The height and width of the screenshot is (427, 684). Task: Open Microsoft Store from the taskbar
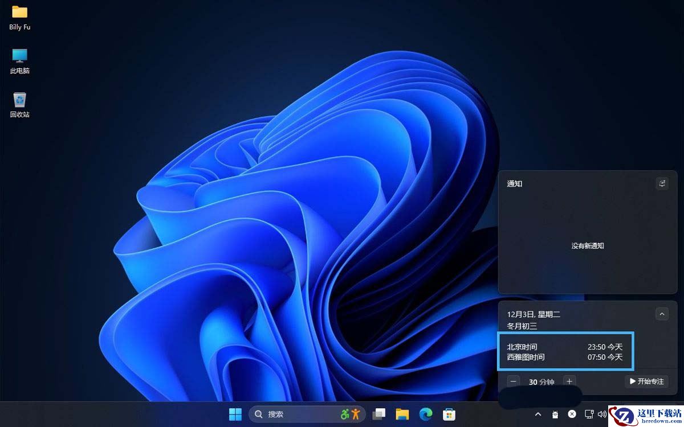(x=449, y=414)
